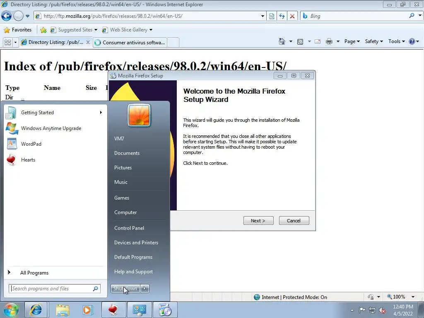This screenshot has width=424, height=318.
Task: Open Music from Start menu
Action: [120, 182]
